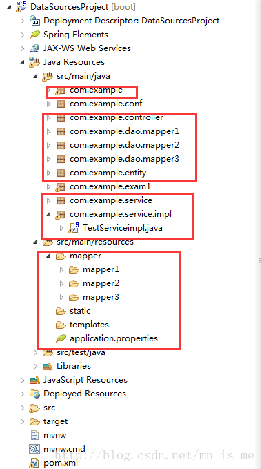Expand the com.example.conf package
Screen dimensions: 262x469
(x=49, y=104)
